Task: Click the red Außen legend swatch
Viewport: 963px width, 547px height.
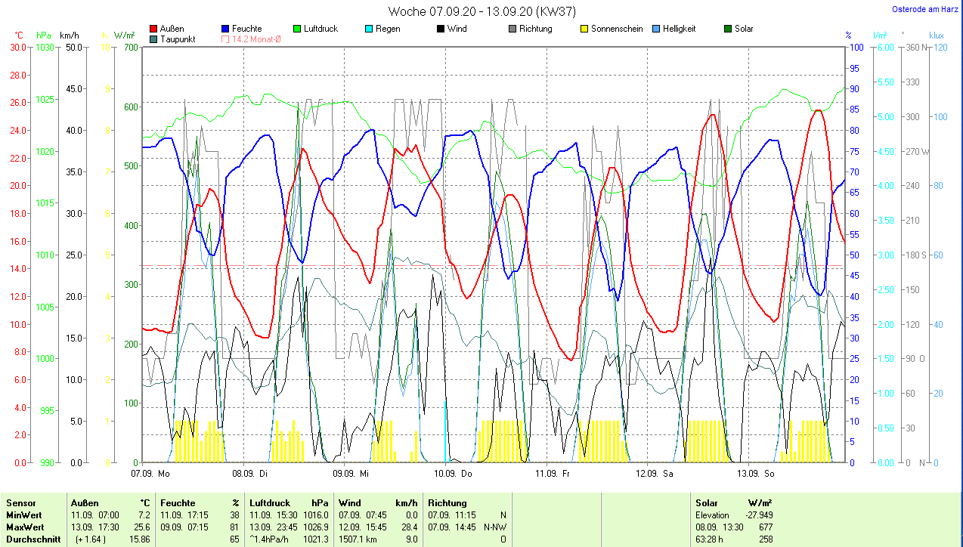Action: [154, 29]
